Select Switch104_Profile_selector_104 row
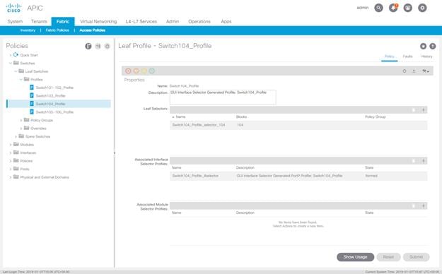Screen dimensions: 442x274 click(x=298, y=125)
